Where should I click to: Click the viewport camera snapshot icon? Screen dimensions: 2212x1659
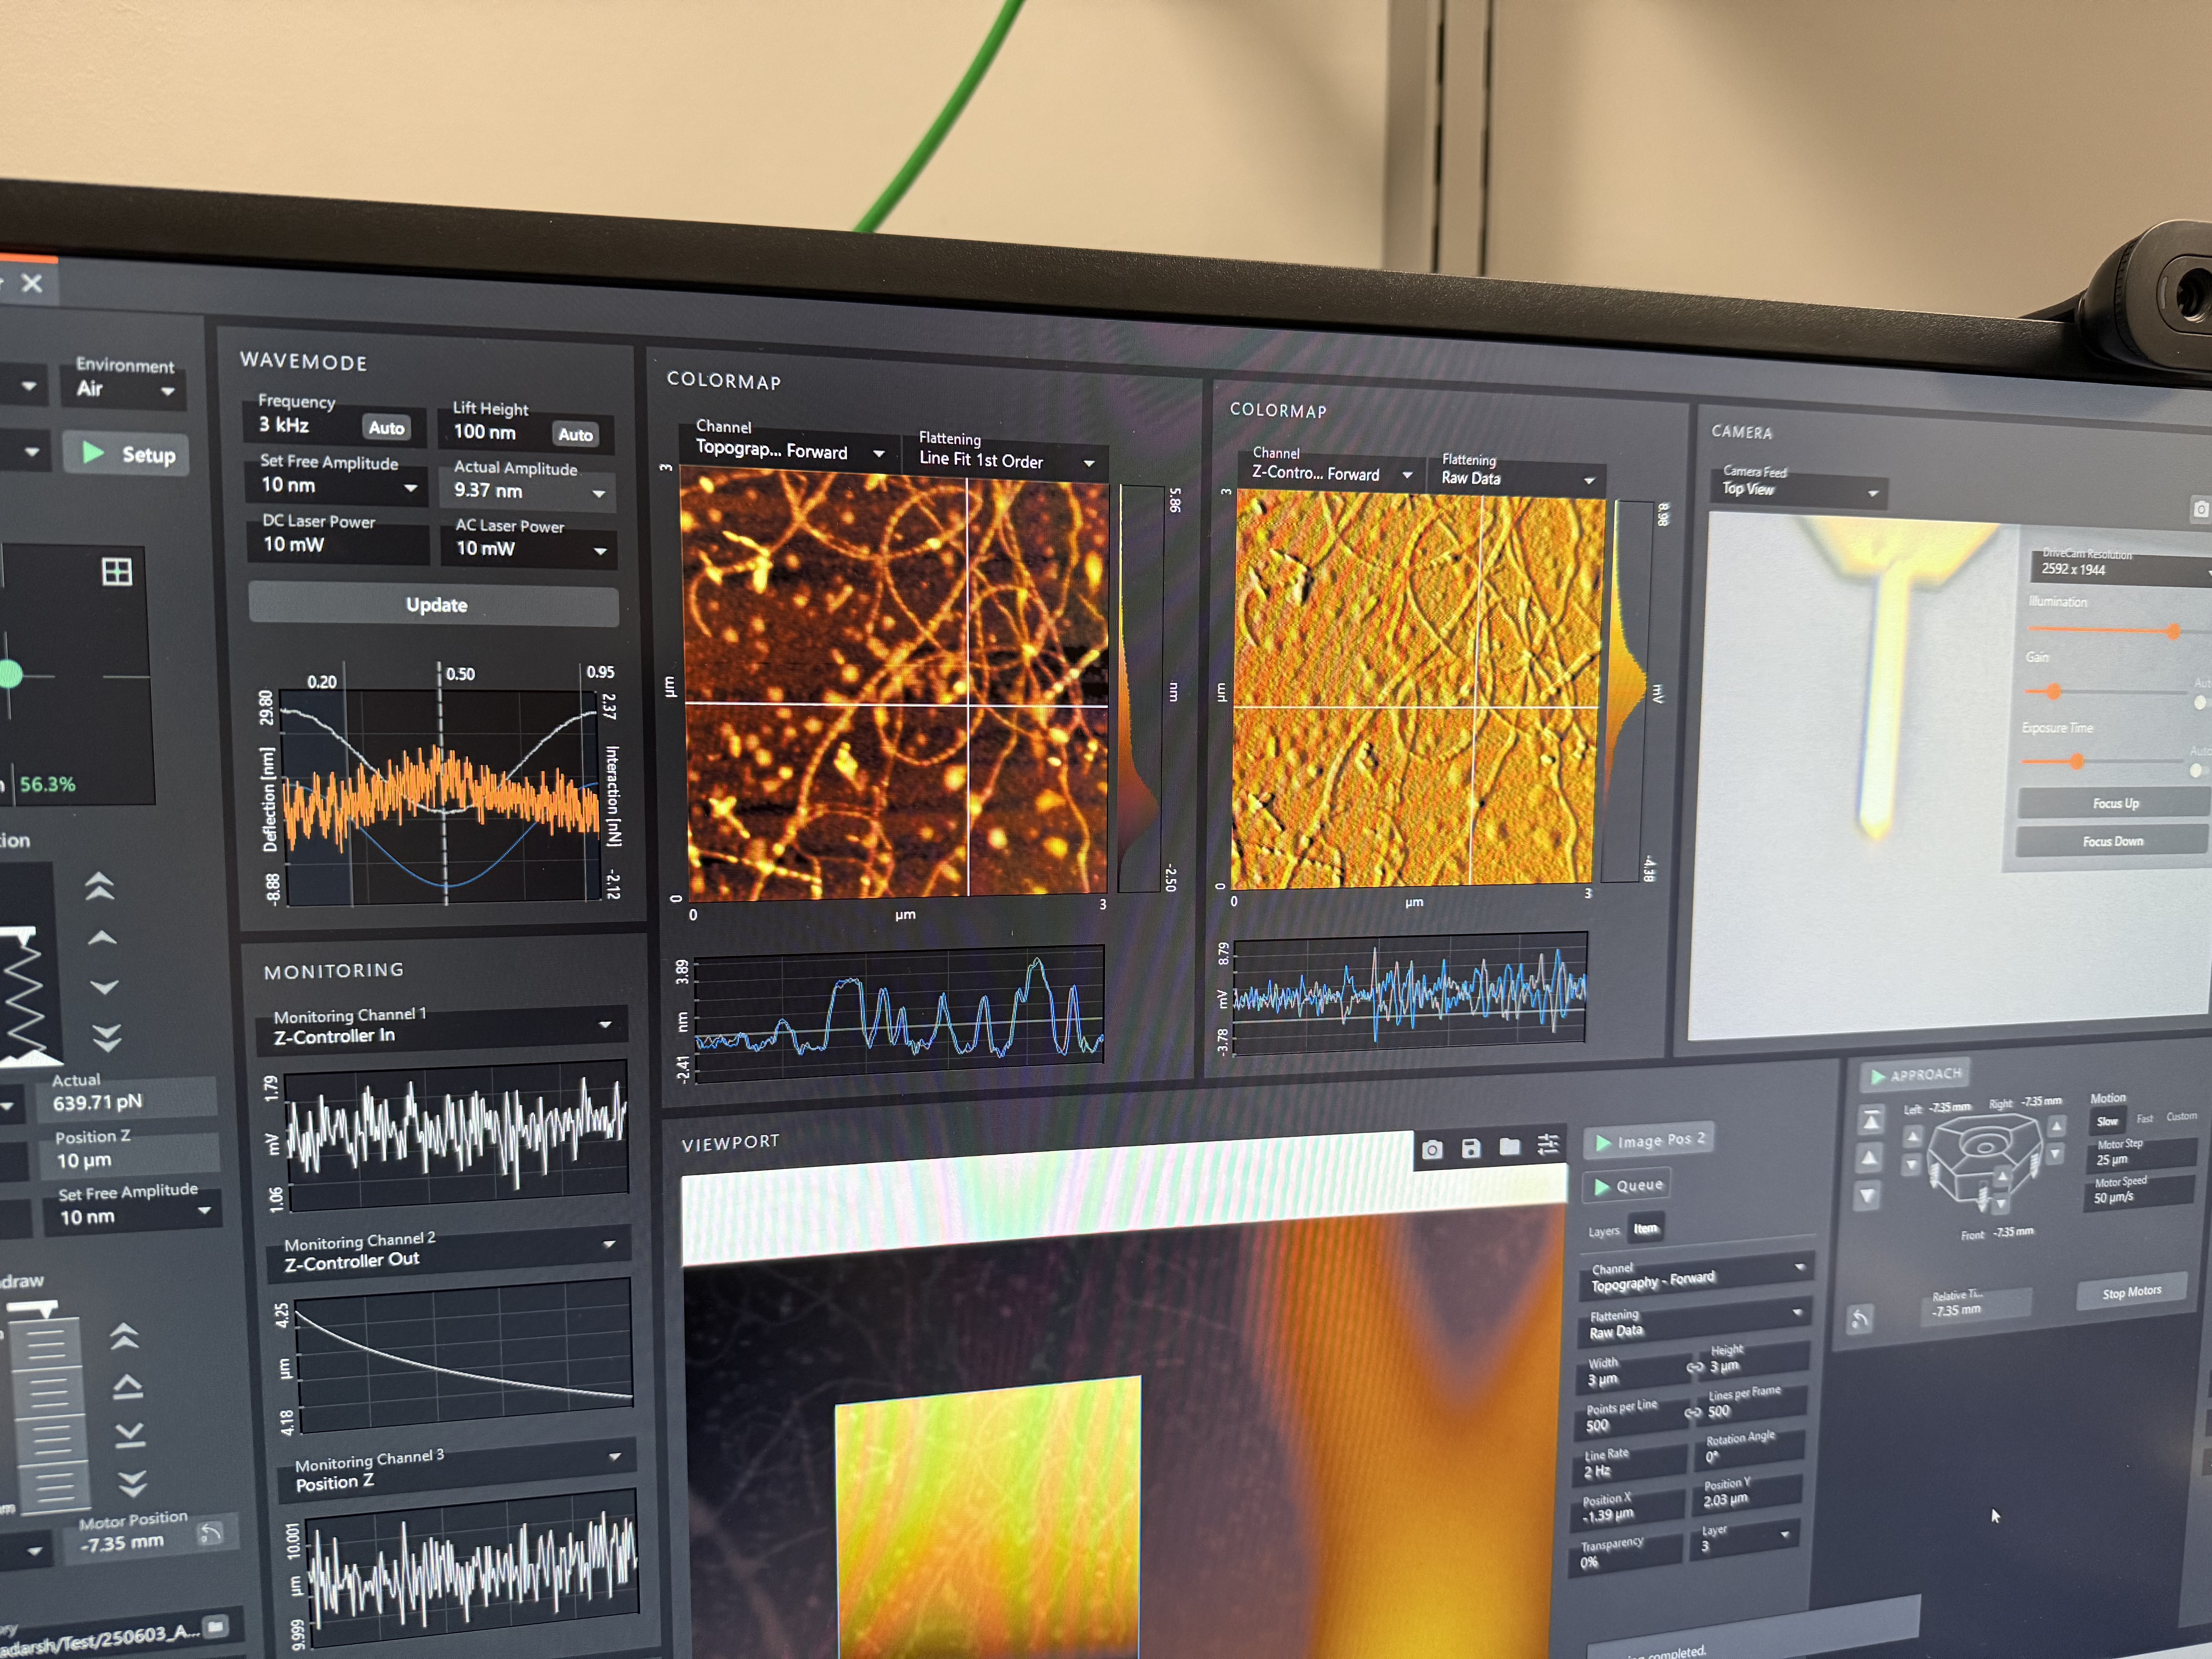coord(1432,1149)
